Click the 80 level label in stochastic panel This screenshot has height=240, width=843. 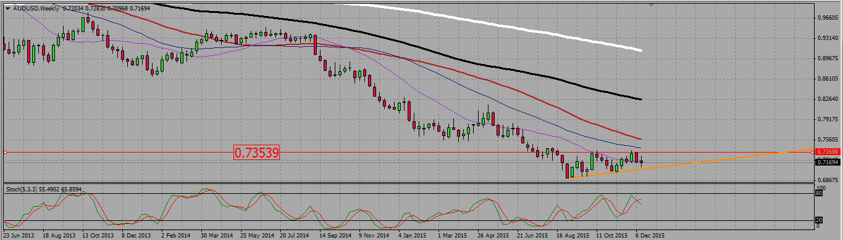(x=819, y=193)
